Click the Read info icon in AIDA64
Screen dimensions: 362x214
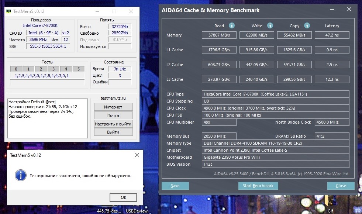click(x=232, y=25)
